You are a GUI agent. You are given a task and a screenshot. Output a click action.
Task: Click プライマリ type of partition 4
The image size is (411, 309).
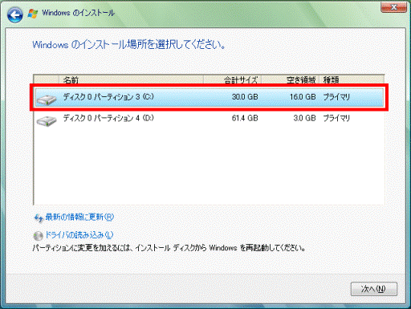click(336, 118)
